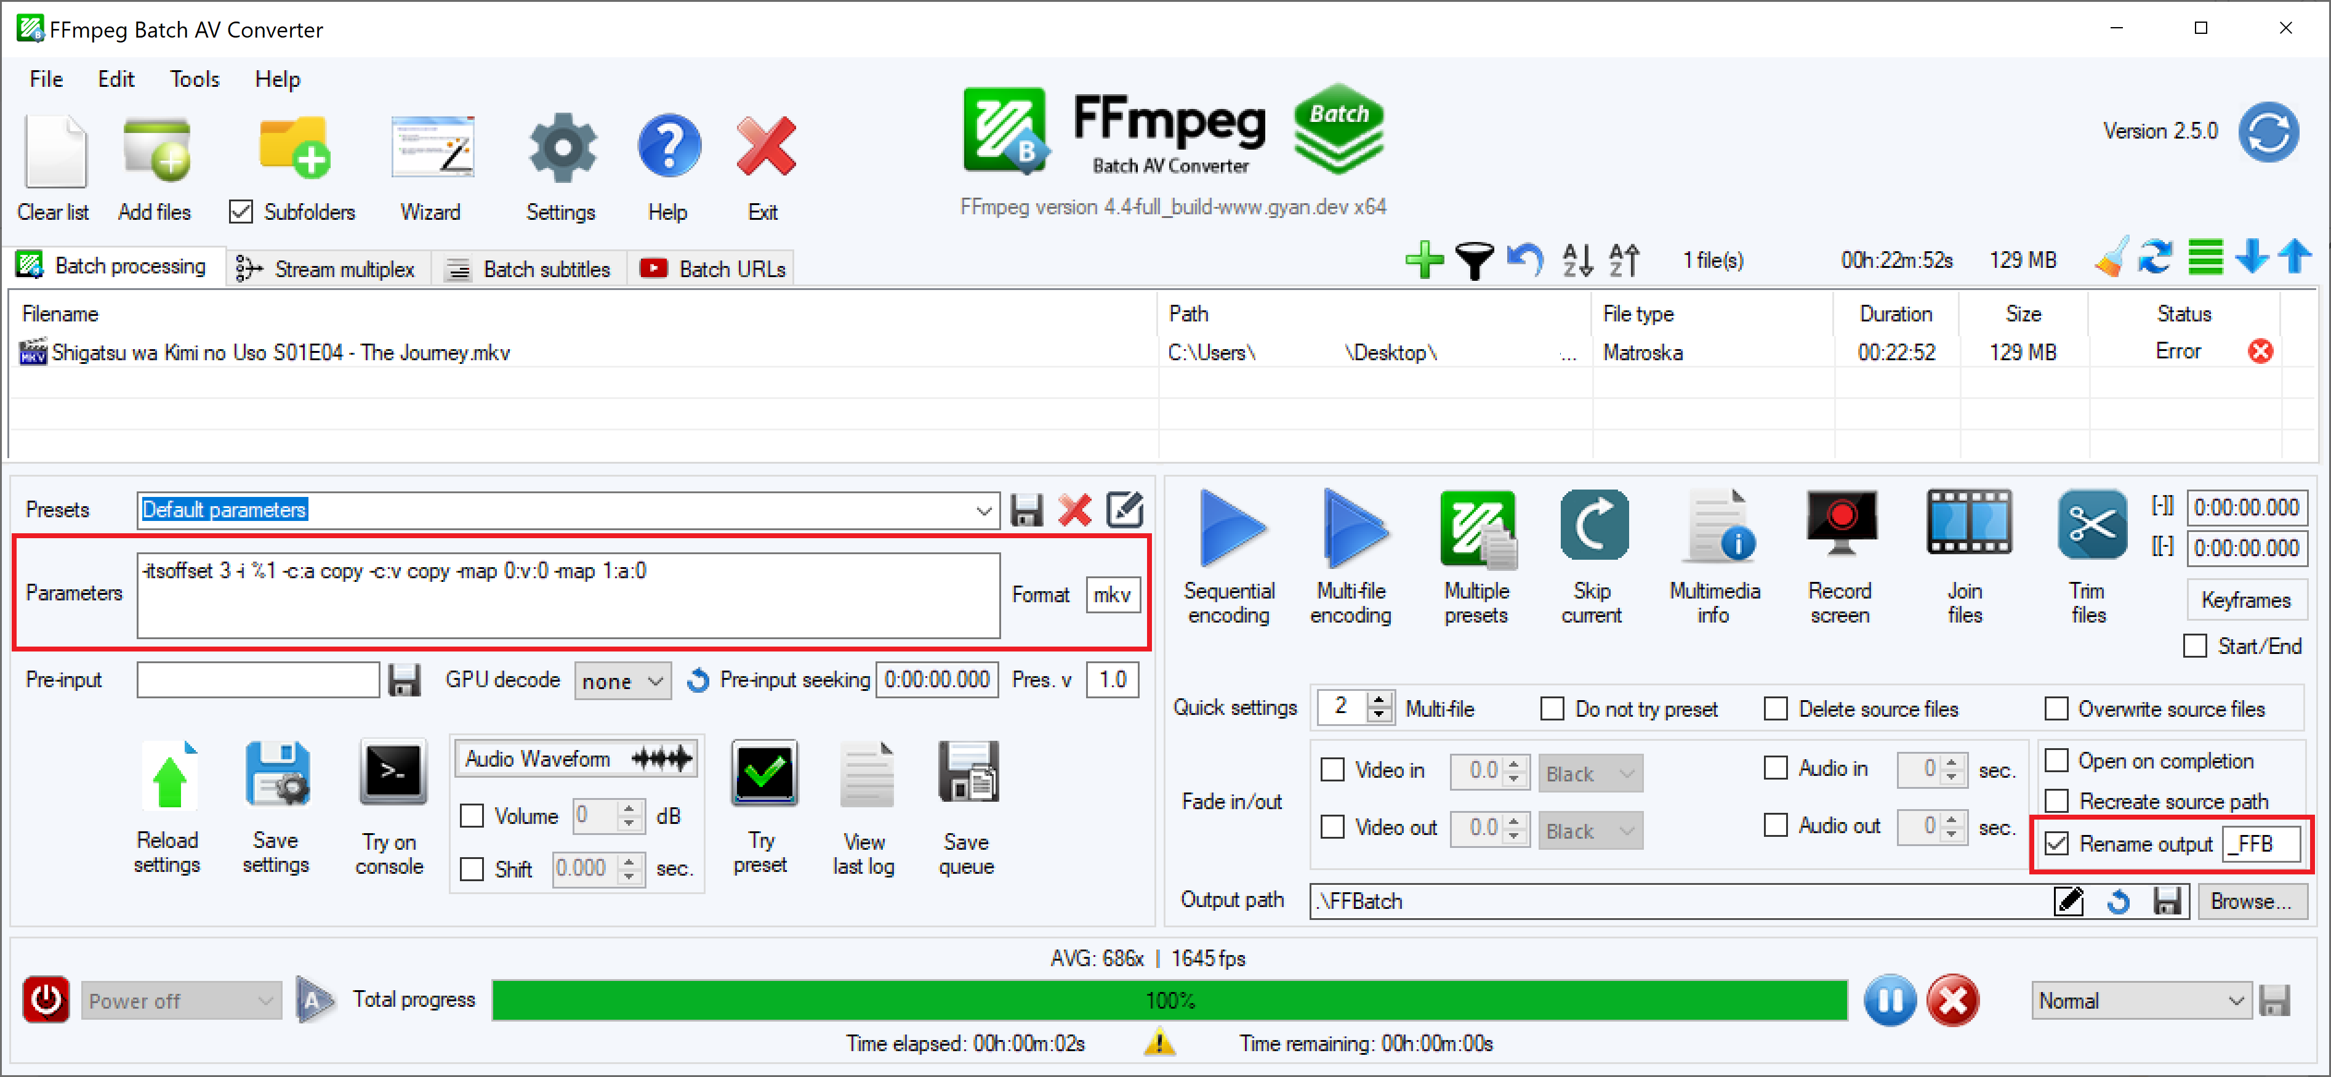The height and width of the screenshot is (1077, 2331).
Task: Open the Wizard tool
Action: pos(433,148)
